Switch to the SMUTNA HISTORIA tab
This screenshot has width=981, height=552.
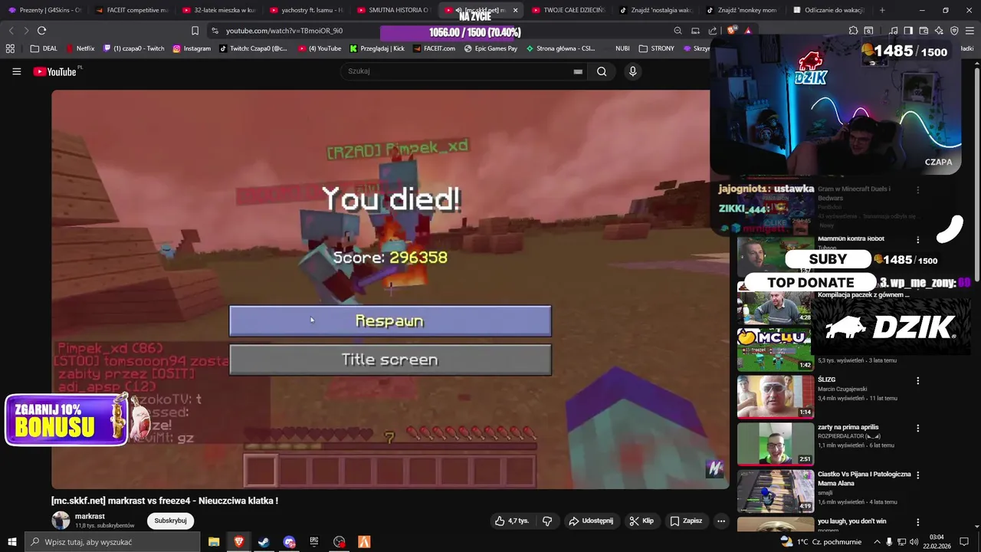pos(394,10)
